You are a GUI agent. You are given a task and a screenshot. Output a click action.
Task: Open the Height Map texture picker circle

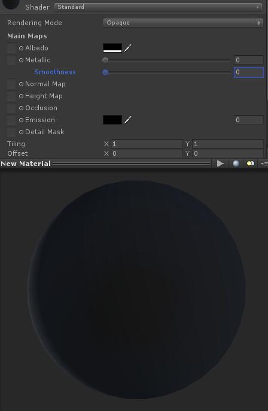pos(21,96)
